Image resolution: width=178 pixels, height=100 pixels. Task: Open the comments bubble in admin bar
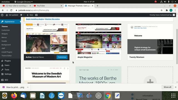22,15
